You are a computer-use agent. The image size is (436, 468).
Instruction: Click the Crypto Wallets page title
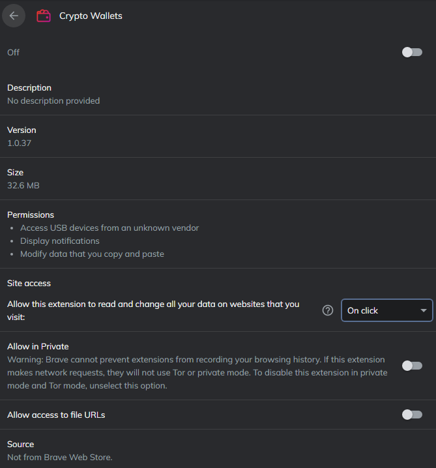coord(91,16)
